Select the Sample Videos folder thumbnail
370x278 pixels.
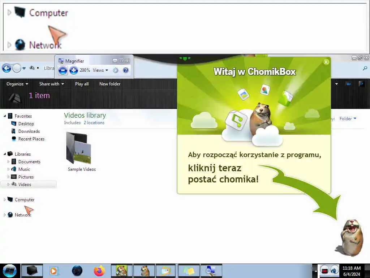pyautogui.click(x=78, y=148)
